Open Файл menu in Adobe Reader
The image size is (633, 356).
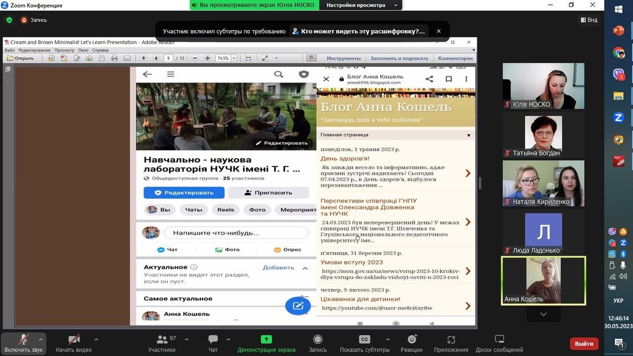(9, 50)
